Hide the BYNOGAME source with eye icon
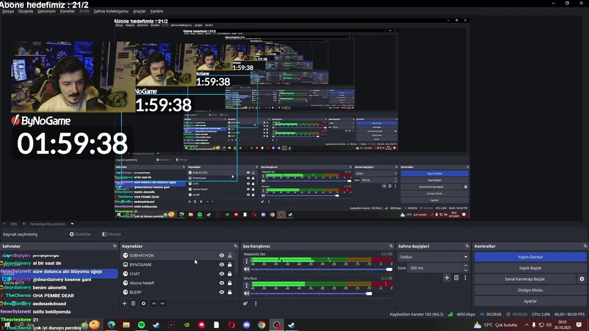 click(x=222, y=265)
